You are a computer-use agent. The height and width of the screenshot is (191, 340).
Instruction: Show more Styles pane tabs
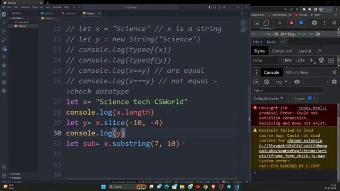319,51
